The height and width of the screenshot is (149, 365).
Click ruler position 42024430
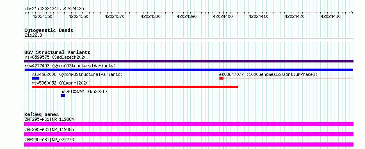[x=331, y=16]
